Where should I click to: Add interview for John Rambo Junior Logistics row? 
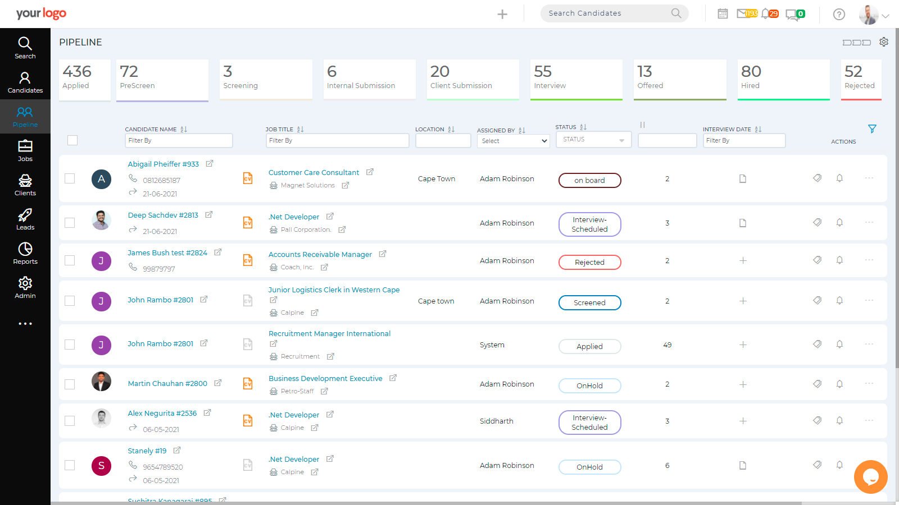point(743,301)
